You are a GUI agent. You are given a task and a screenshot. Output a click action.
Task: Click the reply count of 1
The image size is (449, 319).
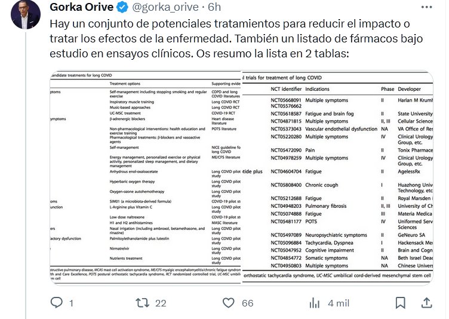(x=71, y=303)
